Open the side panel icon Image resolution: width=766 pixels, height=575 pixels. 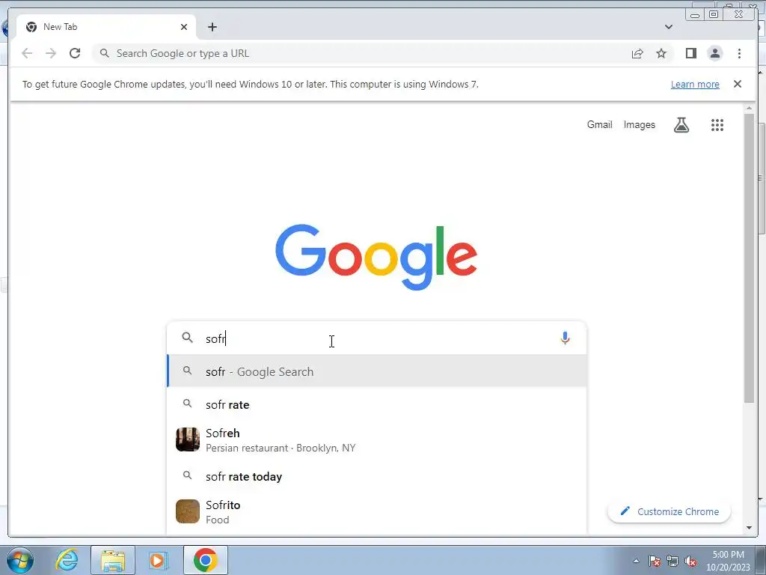(x=690, y=53)
